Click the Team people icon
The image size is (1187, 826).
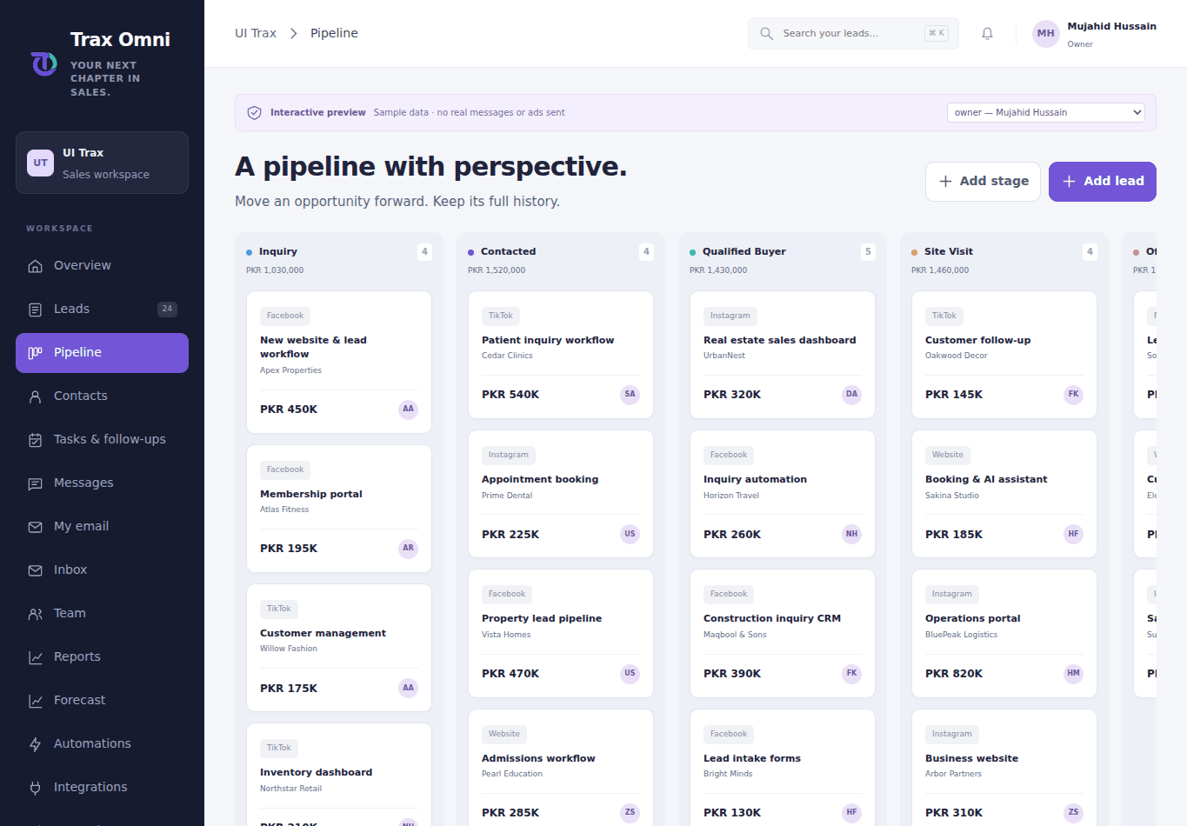pos(36,614)
